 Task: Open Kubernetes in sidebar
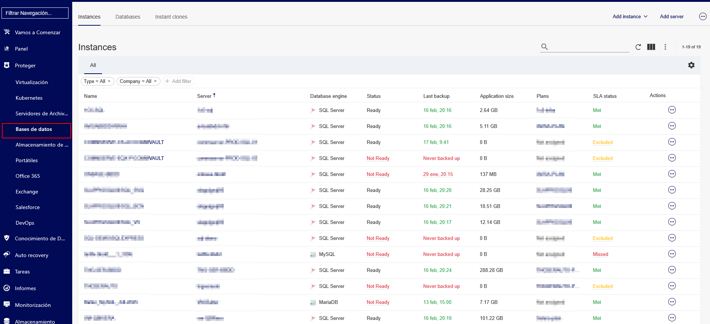29,98
